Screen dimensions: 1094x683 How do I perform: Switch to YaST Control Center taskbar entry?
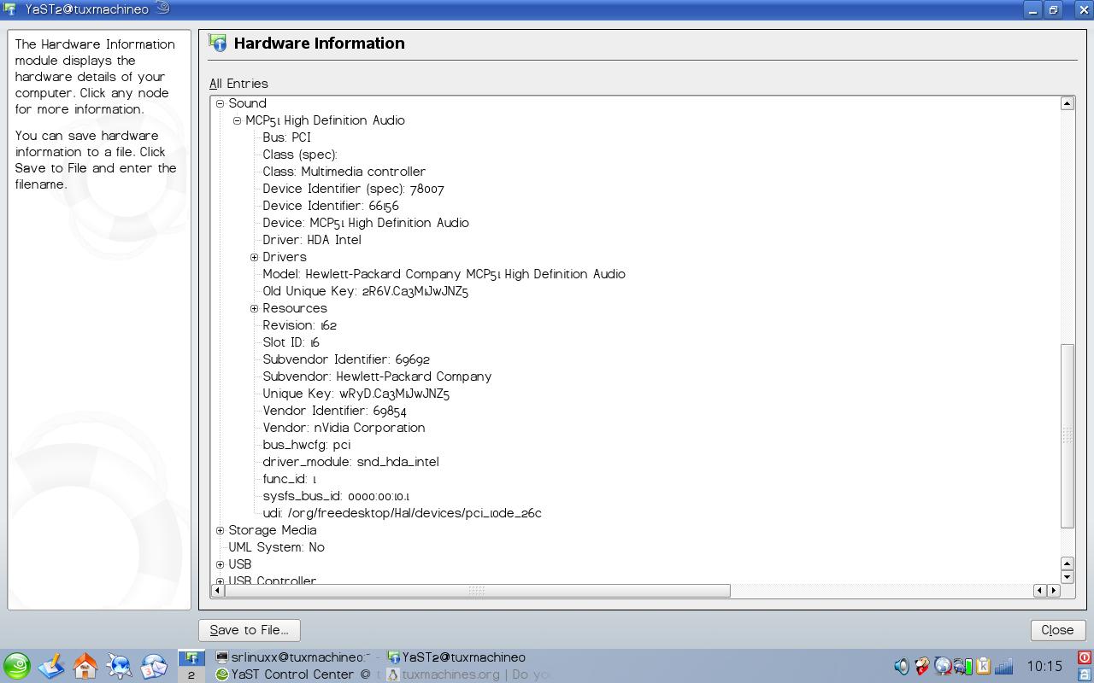point(293,674)
